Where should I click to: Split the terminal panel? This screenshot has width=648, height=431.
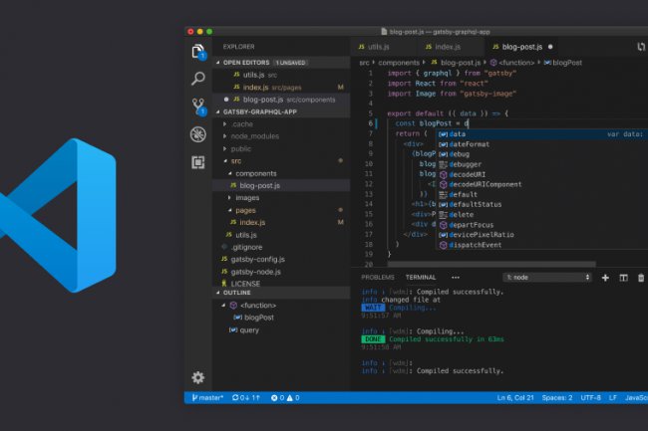623,277
